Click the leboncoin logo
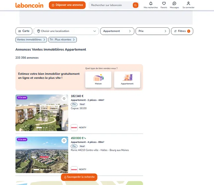 click(x=29, y=5)
